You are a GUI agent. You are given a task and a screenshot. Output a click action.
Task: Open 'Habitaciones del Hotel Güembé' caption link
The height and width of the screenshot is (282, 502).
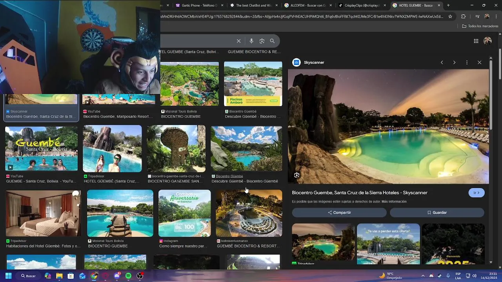[x=43, y=246]
